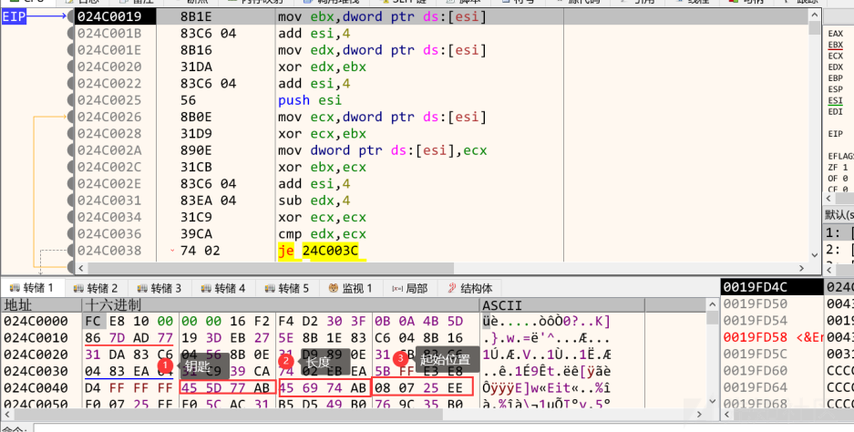854x432 pixels.
Task: Select instruction mov dword ptr ds:[esi],ecx
Action: (x=382, y=150)
